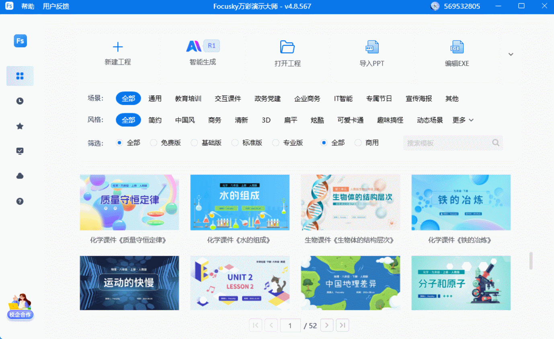The width and height of the screenshot is (554, 339).
Task: Open the recent history clock icon in sidebar
Action: click(x=20, y=101)
